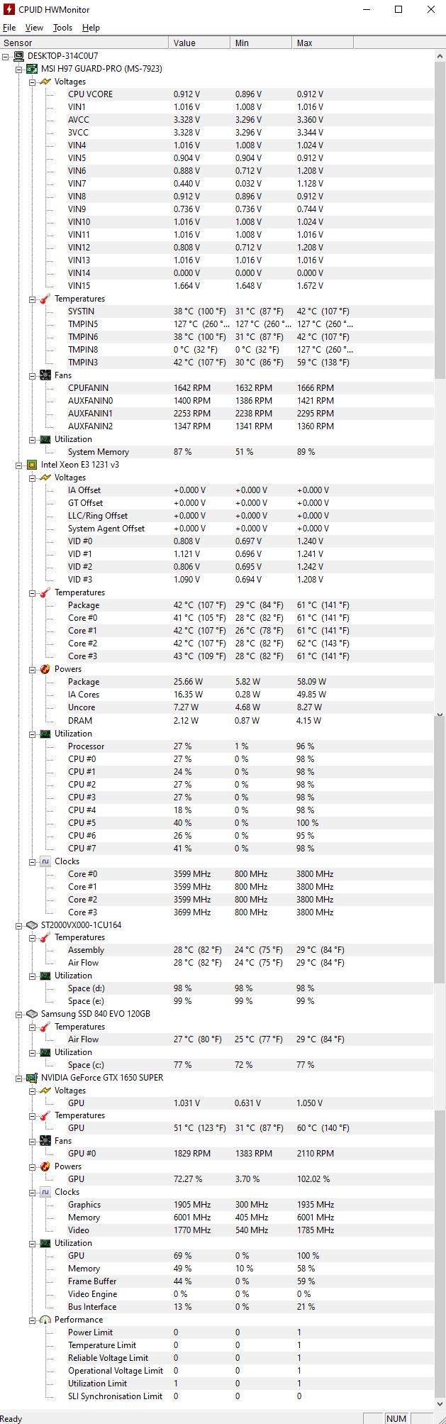The height and width of the screenshot is (1424, 446).
Task: Click the Fans icon under the MSI motherboard
Action: coord(45,375)
